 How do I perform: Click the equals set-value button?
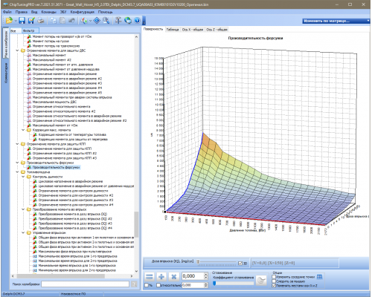click(150, 276)
